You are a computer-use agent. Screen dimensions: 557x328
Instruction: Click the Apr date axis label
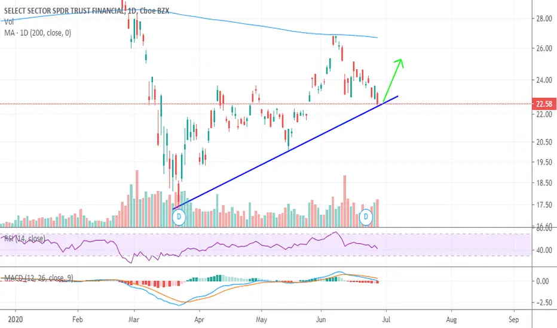point(199,320)
